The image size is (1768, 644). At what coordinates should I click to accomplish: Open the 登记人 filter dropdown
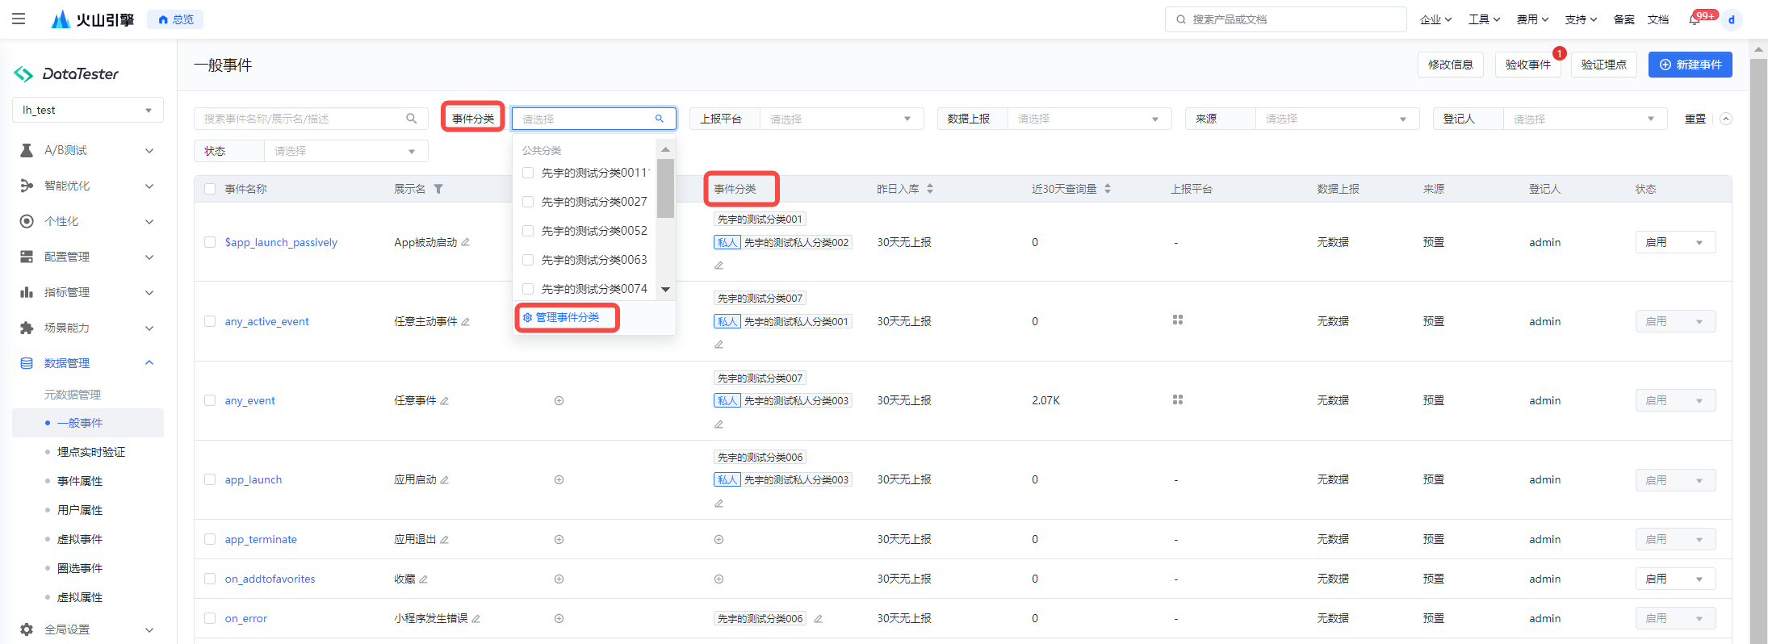click(1585, 119)
